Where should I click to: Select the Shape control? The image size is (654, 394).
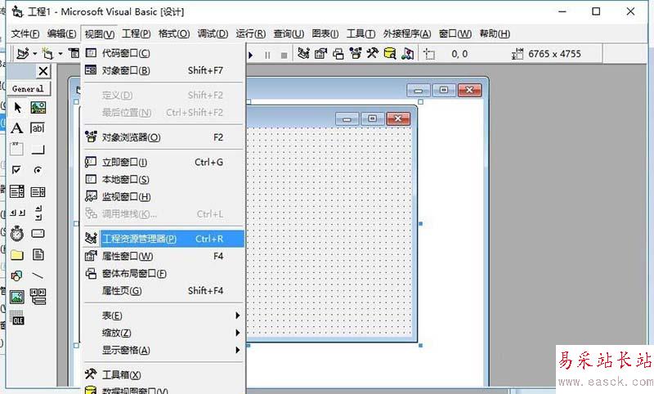click(16, 275)
